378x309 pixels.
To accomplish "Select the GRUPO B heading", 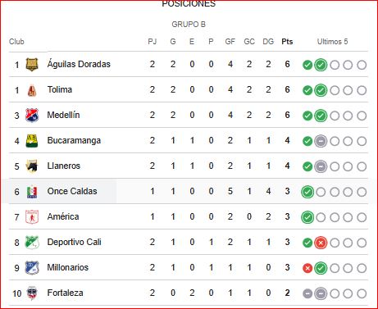I will click(189, 25).
